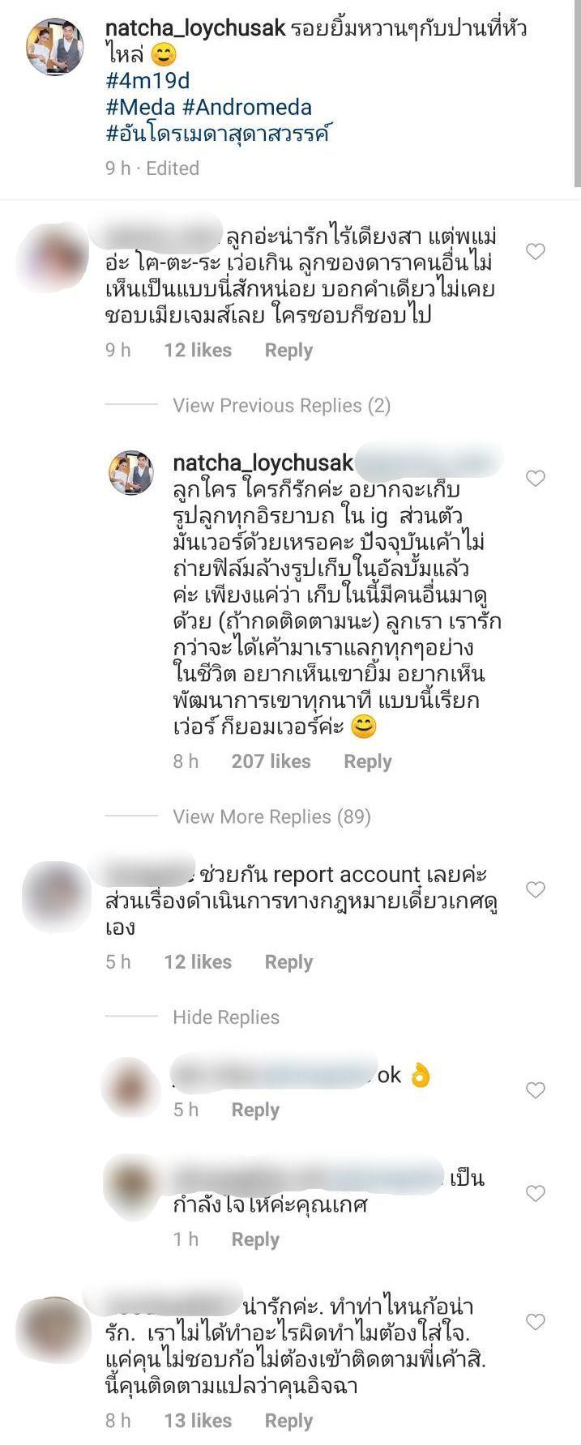View the 207 likes list
Image resolution: width=581 pixels, height=1445 pixels.
tap(271, 761)
